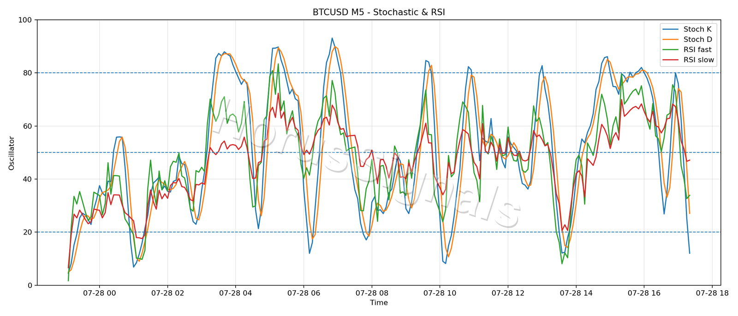Click the orange Stoch D legend line
This screenshot has width=738, height=316.
coord(671,40)
